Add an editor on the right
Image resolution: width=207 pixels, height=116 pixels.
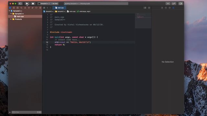coord(149,8)
